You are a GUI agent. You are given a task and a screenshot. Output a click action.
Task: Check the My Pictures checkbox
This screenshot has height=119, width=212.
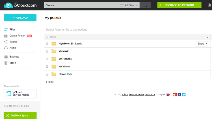(x=47, y=59)
